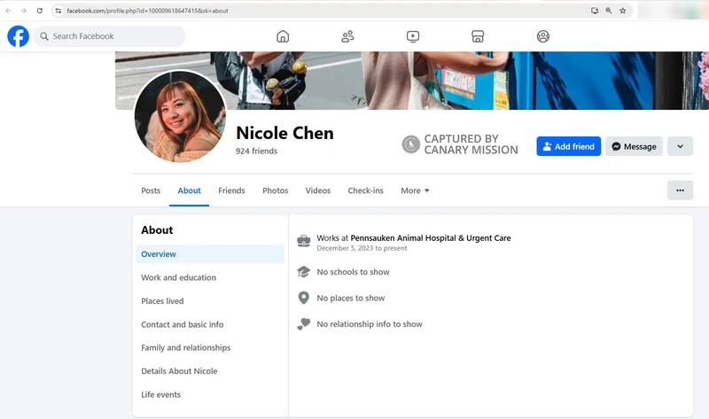Switch to the Posts tab
Viewport: 709px width, 419px height.
pos(151,190)
